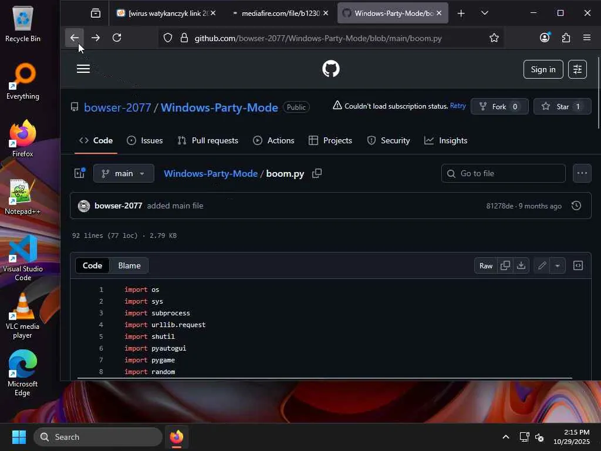The image size is (601, 451).
Task: Open the Actions tab
Action: click(274, 141)
